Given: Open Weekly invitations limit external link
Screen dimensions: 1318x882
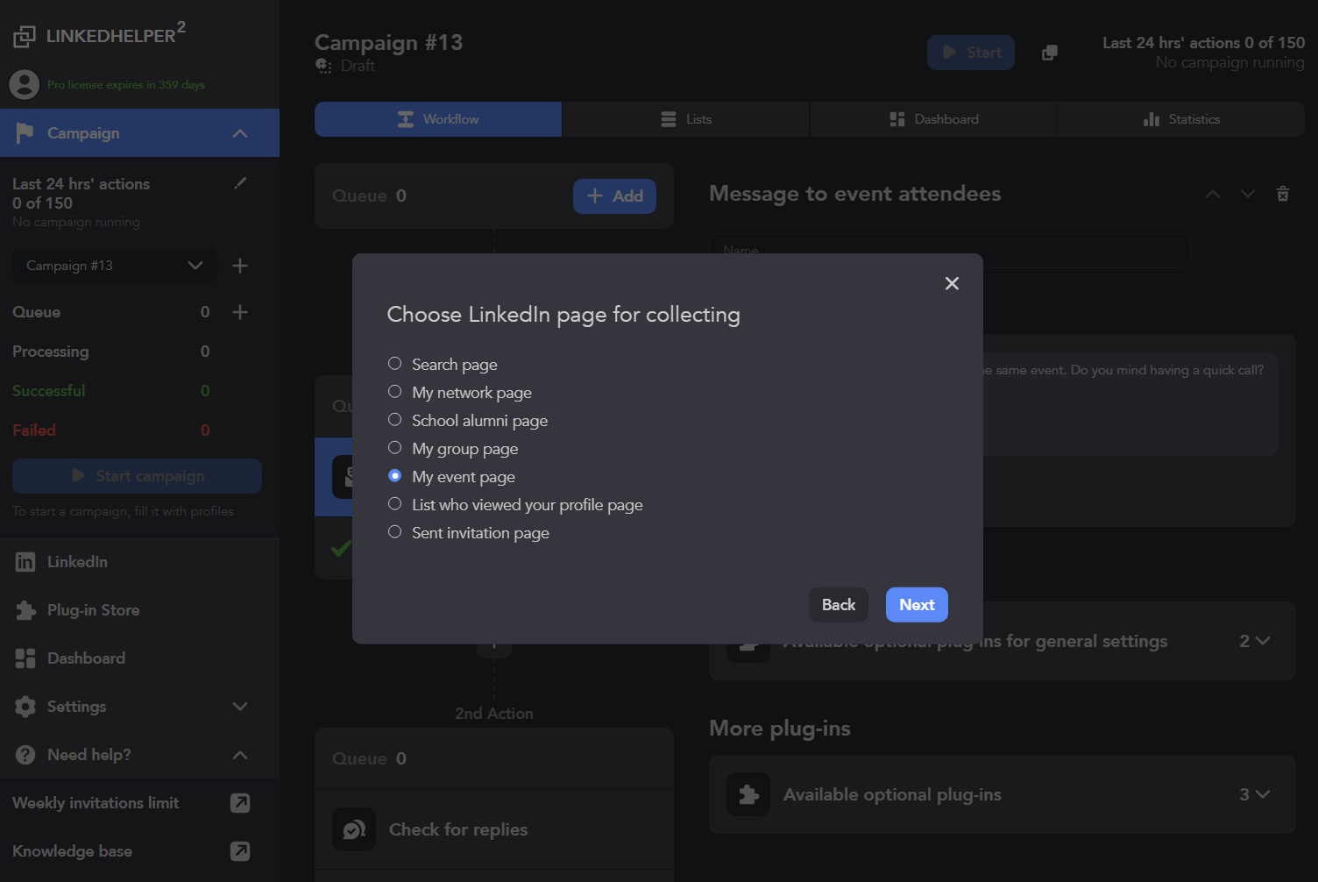Looking at the screenshot, I should [x=240, y=803].
